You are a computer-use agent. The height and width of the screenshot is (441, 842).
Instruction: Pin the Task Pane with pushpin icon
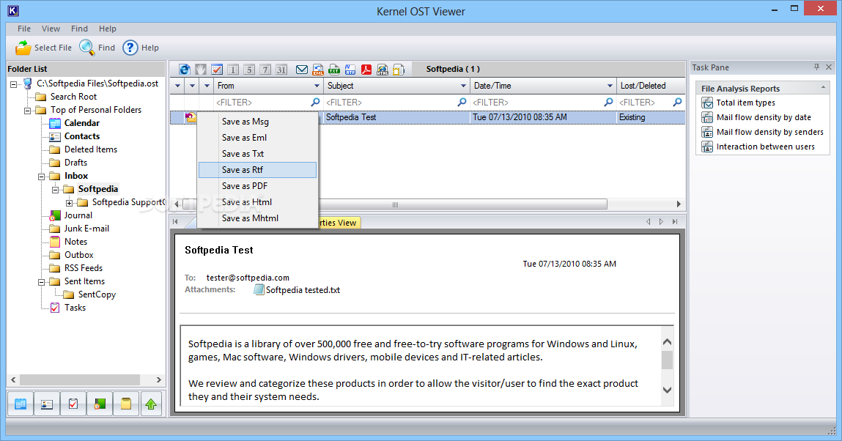(816, 67)
